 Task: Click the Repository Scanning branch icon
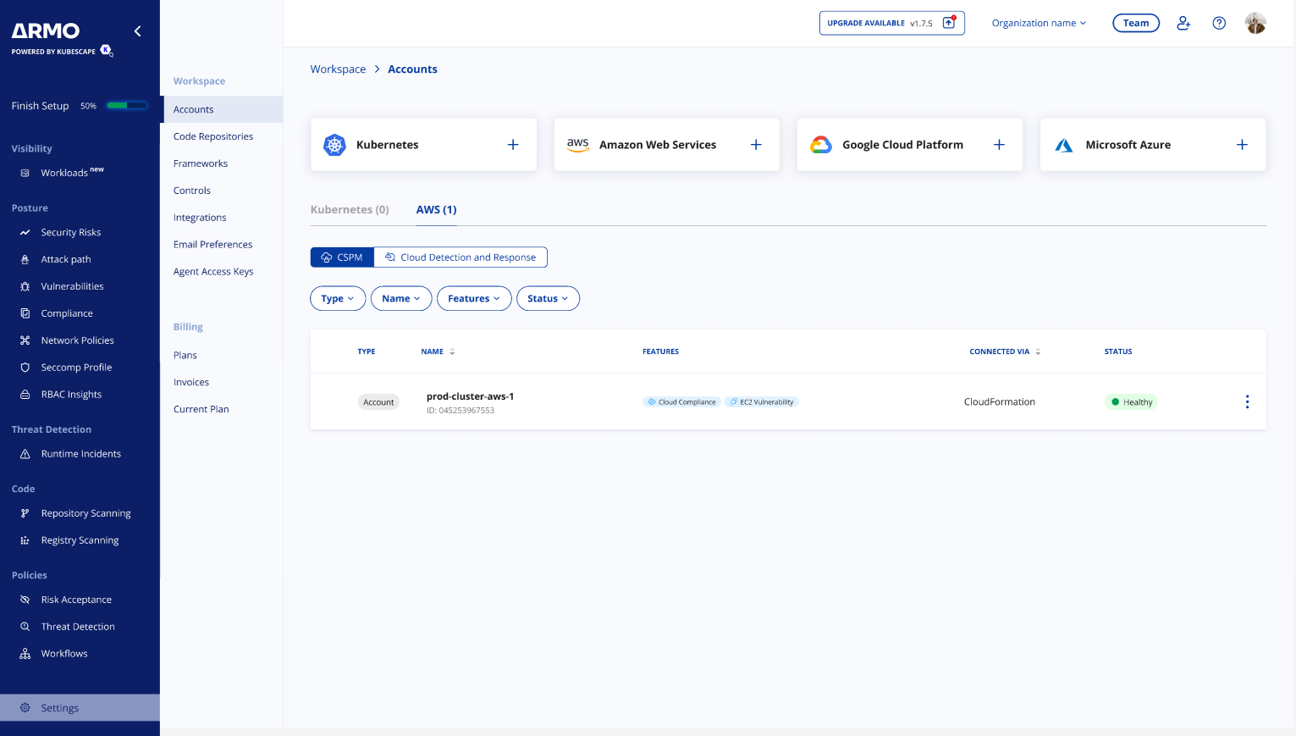point(25,513)
